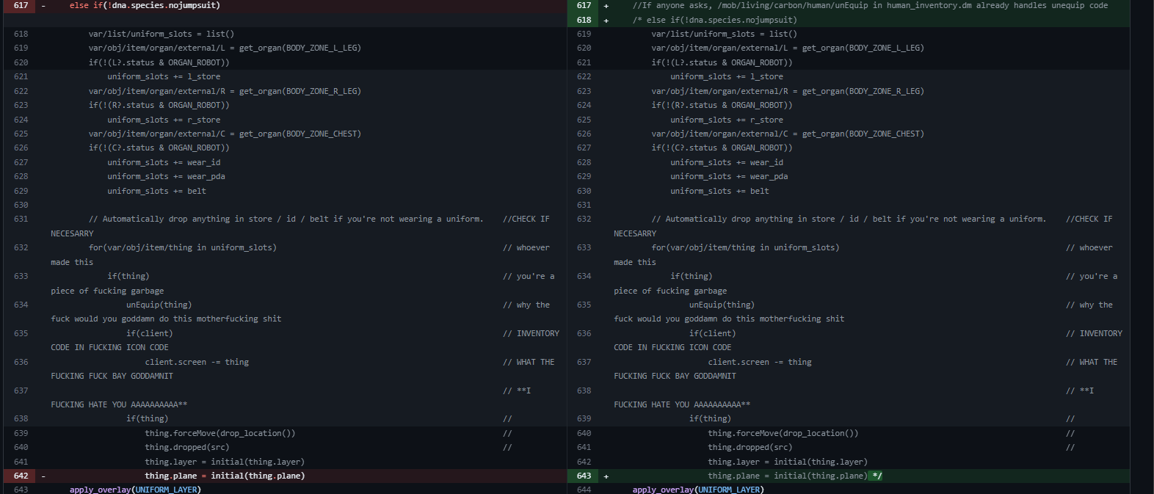Click "uniform_slots += l_store" on line 621
Viewport: 1154px width, 494px height.
pyautogui.click(x=164, y=76)
